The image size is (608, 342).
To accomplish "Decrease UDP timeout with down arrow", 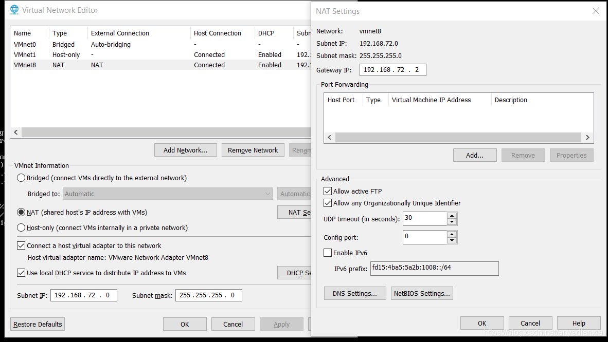I will tap(452, 222).
